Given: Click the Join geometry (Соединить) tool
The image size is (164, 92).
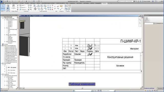Looking at the screenshot, I should pos(23,9).
